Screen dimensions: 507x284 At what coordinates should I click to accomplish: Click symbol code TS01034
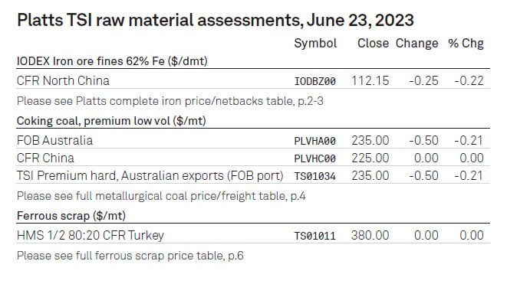pyautogui.click(x=315, y=176)
